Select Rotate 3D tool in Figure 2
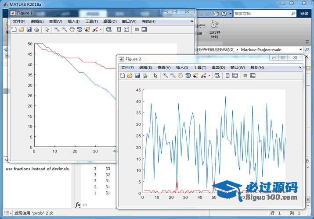 pyautogui.click(x=188, y=75)
